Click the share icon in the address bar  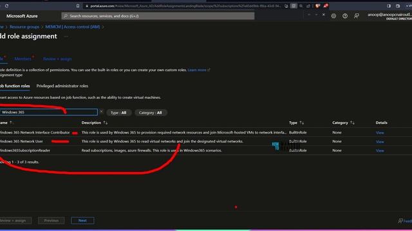pos(308,6)
